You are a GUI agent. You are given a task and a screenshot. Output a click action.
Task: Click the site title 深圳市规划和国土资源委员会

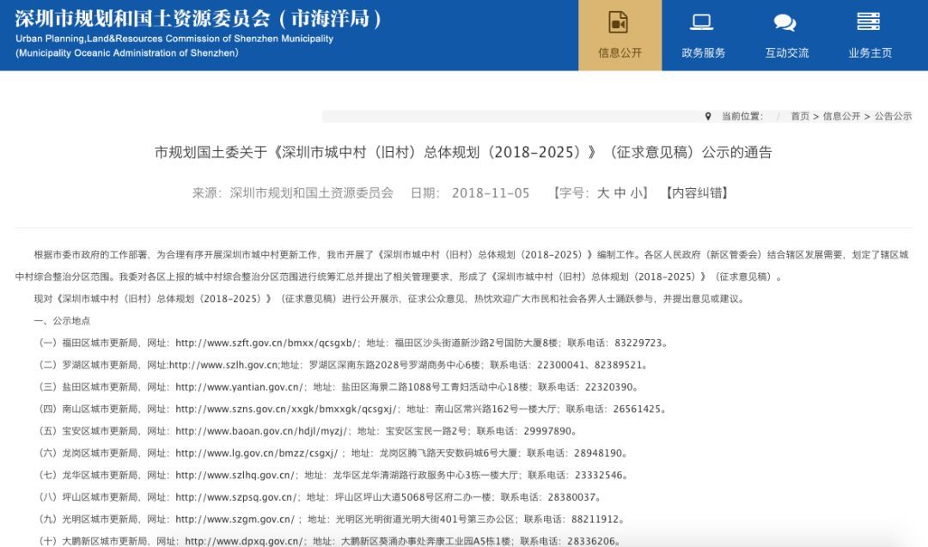199,19
